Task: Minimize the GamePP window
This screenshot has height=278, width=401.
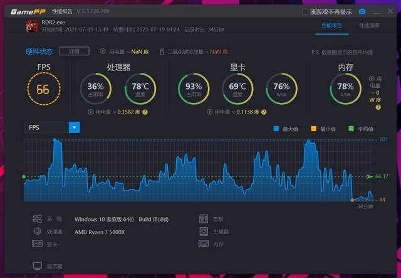Action: [376, 12]
